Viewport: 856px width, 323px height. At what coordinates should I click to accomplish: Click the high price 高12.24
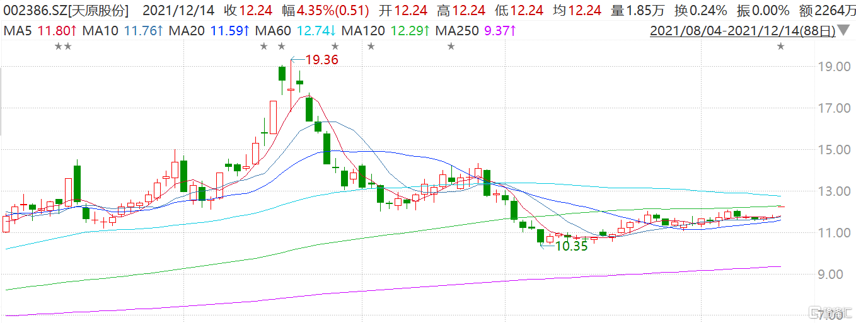[460, 10]
